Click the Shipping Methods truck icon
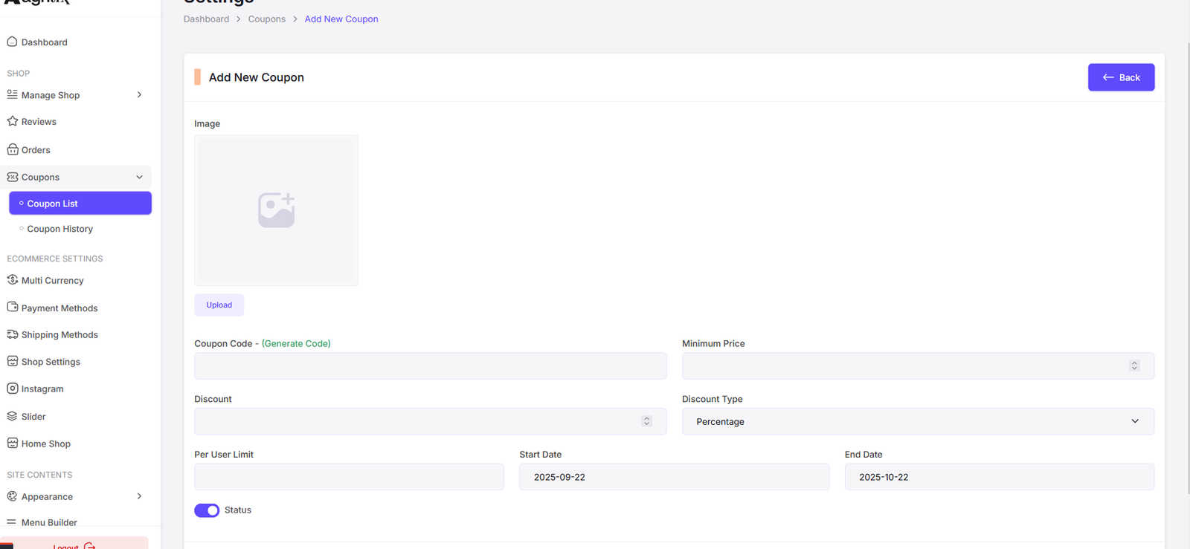This screenshot has width=1190, height=549. [x=12, y=334]
